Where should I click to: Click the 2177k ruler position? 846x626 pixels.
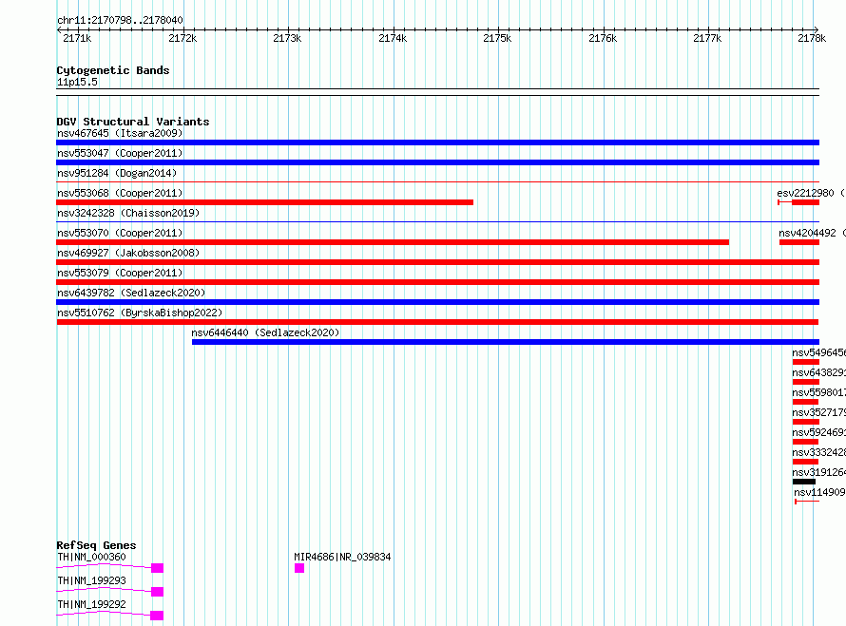coord(707,38)
